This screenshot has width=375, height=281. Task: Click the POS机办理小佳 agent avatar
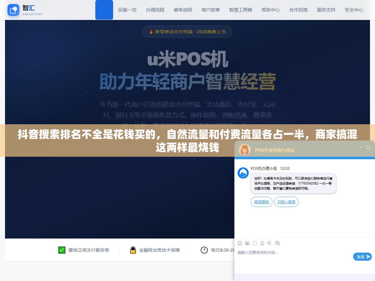coord(243,173)
